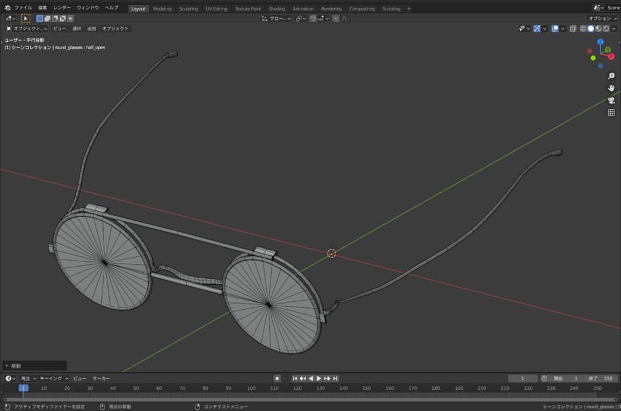Switch to the Texture Paint workspace tab
The width and height of the screenshot is (621, 411).
pos(247,8)
